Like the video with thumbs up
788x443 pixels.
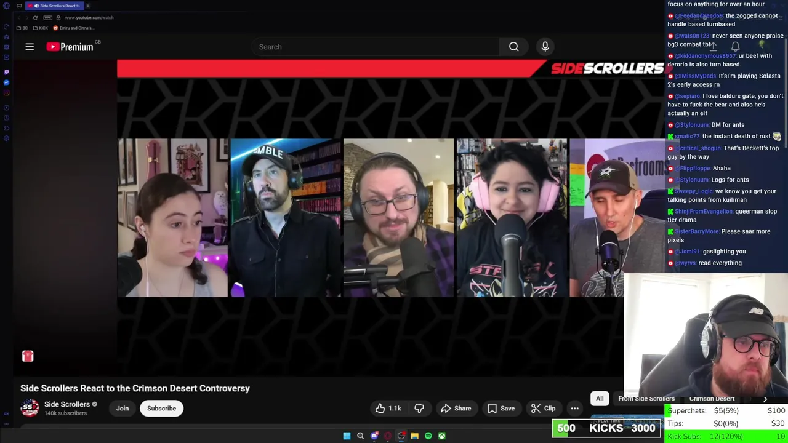coord(388,409)
